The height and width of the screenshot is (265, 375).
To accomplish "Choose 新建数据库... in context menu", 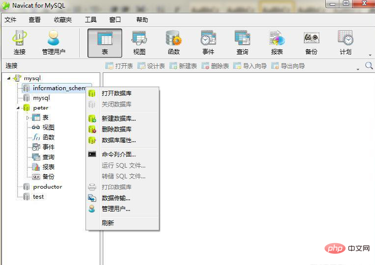I will (123, 118).
